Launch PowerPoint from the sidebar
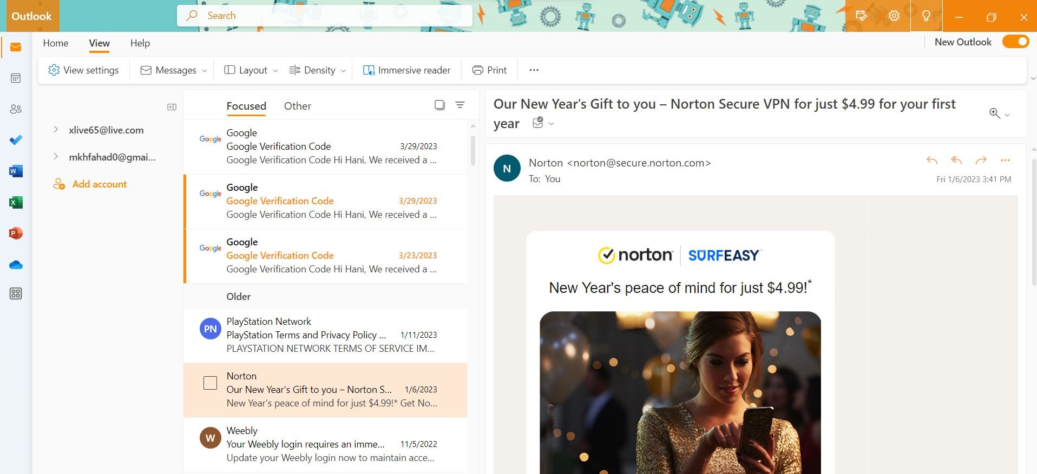1037x474 pixels. pyautogui.click(x=16, y=233)
